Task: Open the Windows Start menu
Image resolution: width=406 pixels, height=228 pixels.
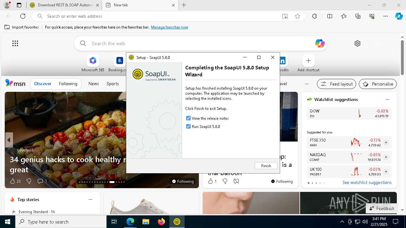Action: click(8, 222)
